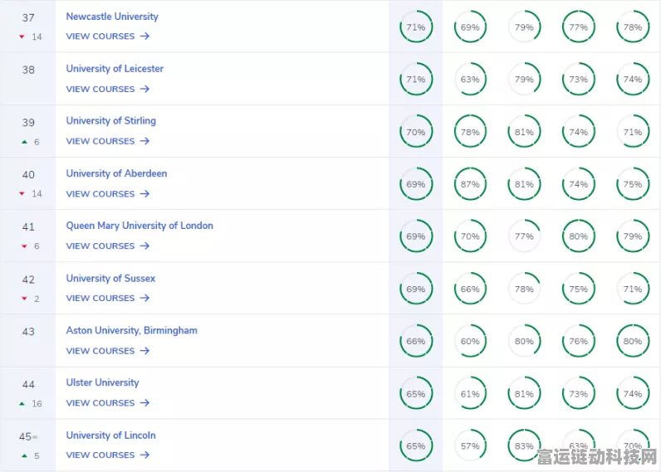Click Leicester's 63% score circle
Image resolution: width=661 pixels, height=472 pixels.
pyautogui.click(x=470, y=79)
